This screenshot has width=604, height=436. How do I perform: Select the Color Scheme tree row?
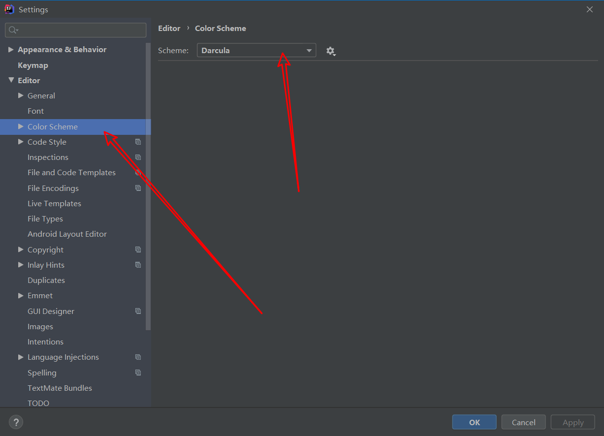point(75,126)
